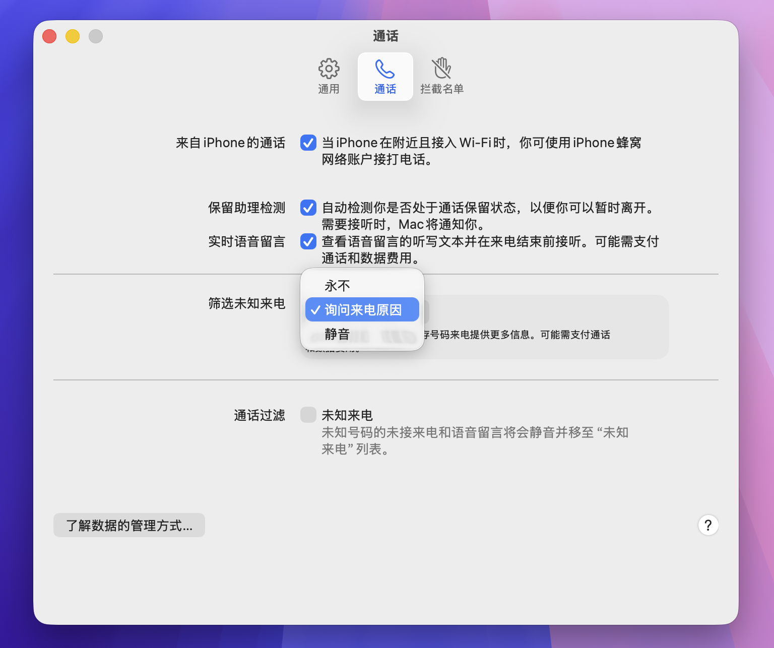
Task: Switch to the 通用 tab label
Action: [329, 89]
